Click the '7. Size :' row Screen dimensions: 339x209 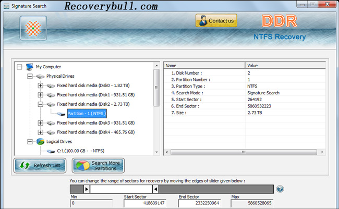(x=245, y=113)
